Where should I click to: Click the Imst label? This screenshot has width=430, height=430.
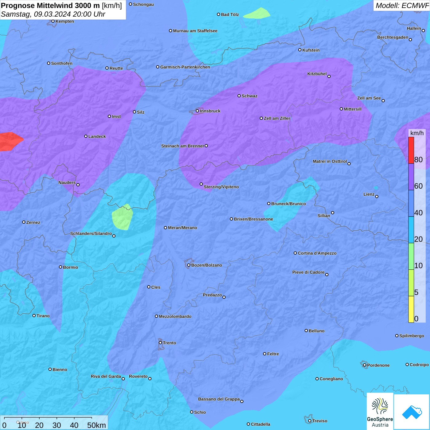point(116,116)
